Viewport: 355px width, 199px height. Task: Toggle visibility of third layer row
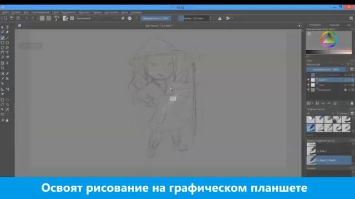click(308, 85)
